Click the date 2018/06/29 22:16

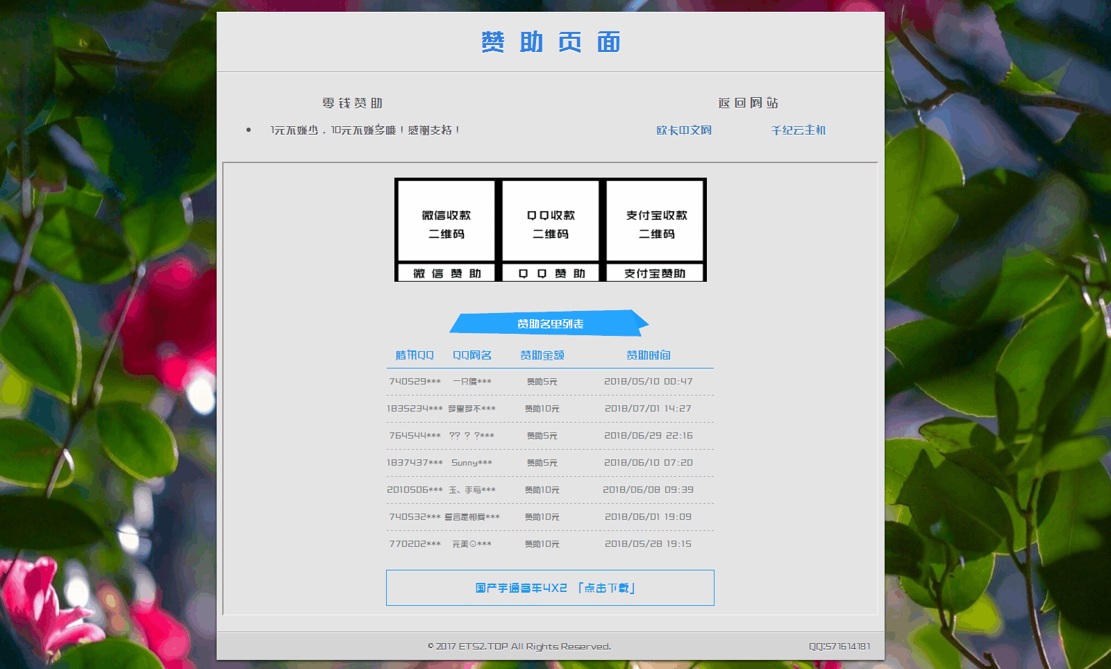pos(649,435)
